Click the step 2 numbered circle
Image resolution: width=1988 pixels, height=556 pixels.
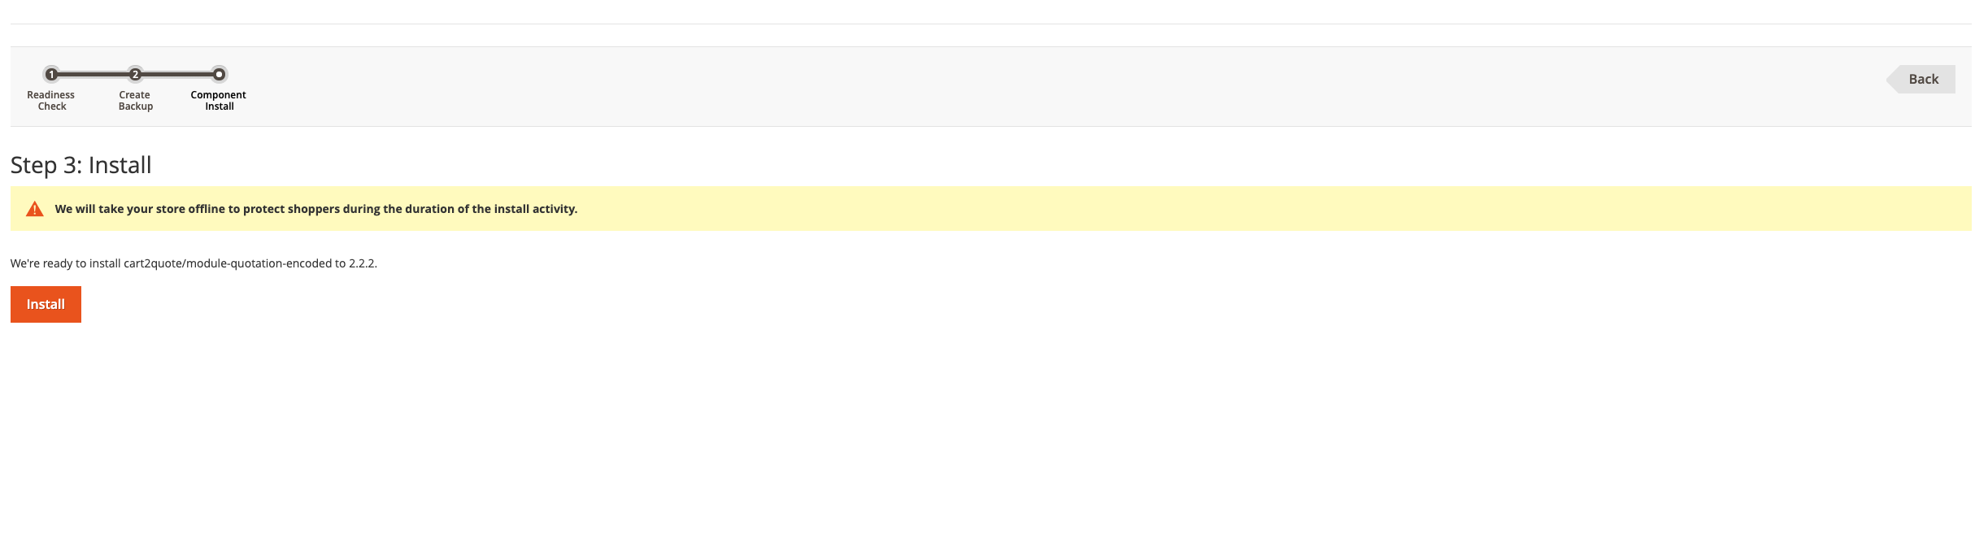[x=135, y=75]
